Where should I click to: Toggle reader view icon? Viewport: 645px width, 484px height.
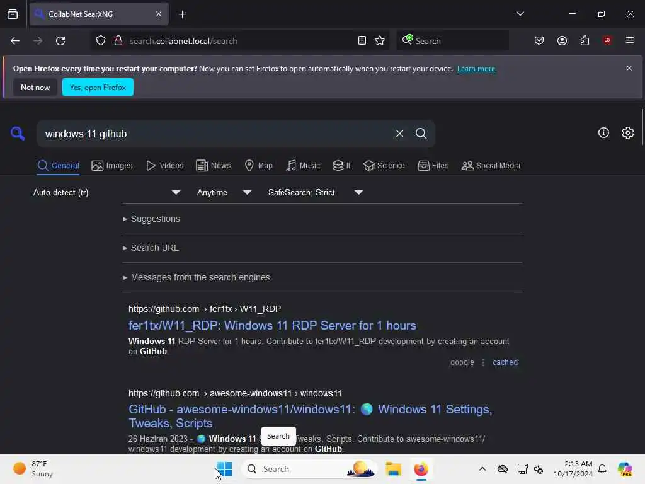tap(362, 41)
